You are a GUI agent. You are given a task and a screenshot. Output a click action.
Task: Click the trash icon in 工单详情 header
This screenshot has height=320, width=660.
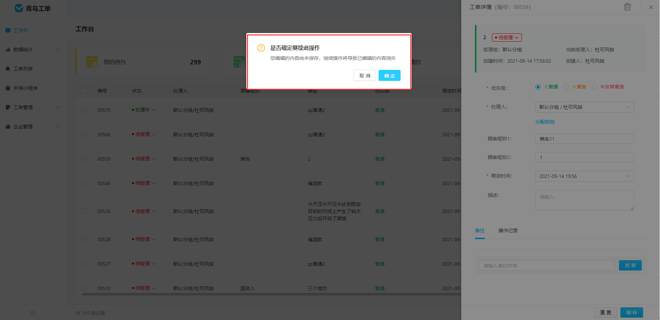click(x=628, y=7)
